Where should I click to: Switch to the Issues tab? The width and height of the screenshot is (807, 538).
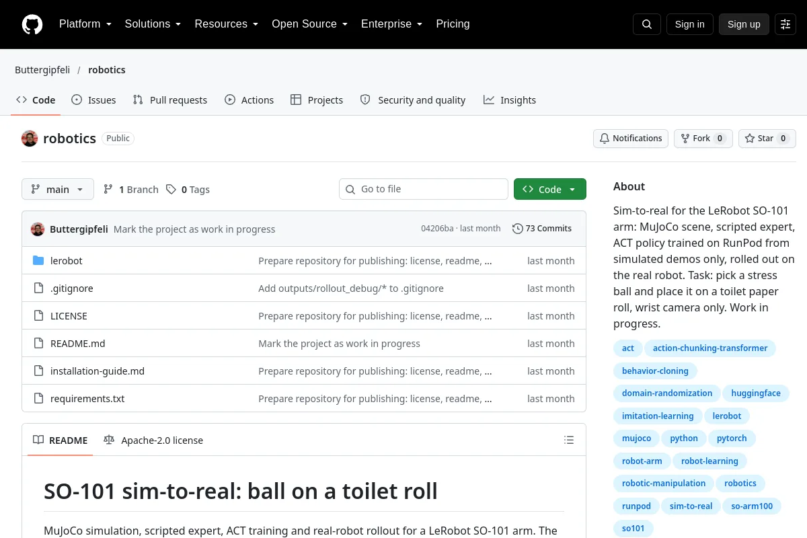coord(93,100)
